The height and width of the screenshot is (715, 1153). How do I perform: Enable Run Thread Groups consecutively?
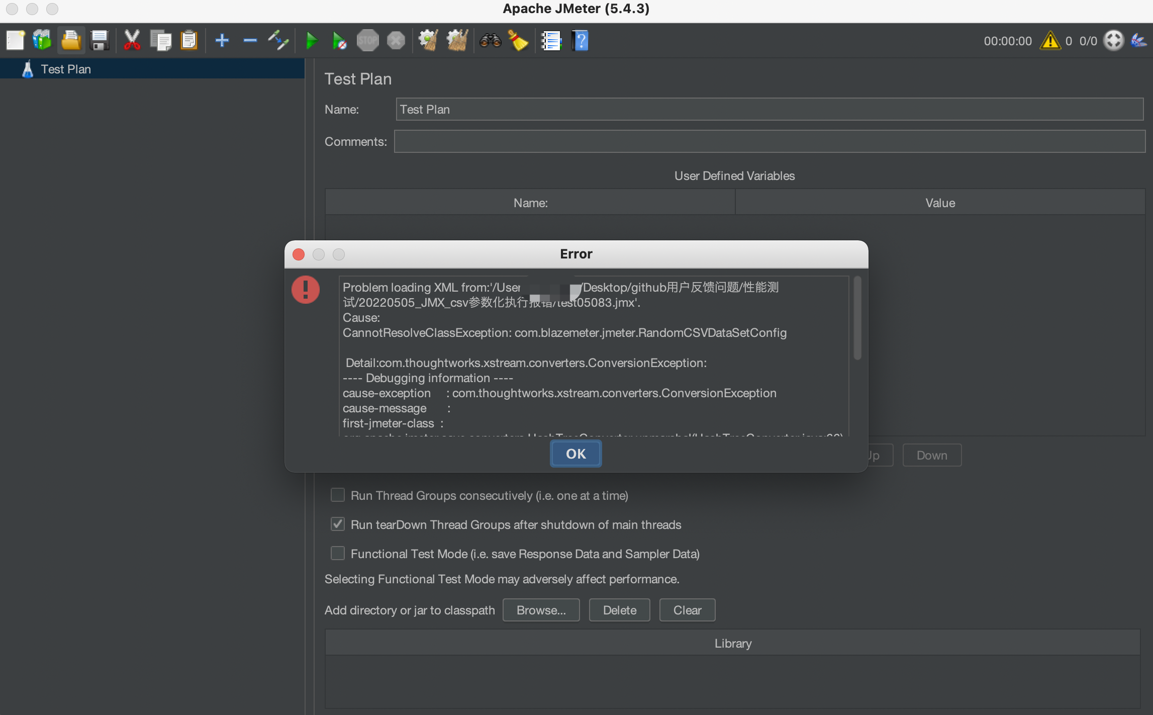(x=337, y=495)
